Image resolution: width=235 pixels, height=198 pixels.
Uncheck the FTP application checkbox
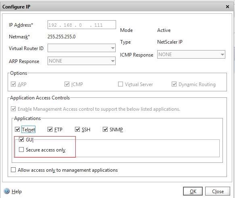(x=50, y=129)
